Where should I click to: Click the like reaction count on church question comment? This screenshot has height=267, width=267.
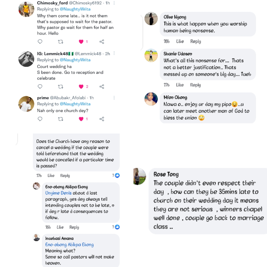click(116, 175)
